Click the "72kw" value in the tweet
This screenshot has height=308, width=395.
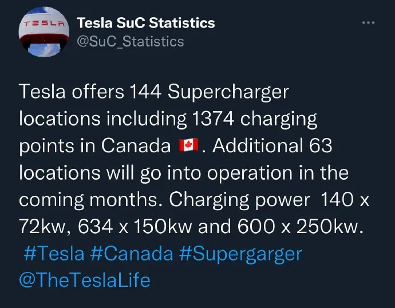point(42,227)
